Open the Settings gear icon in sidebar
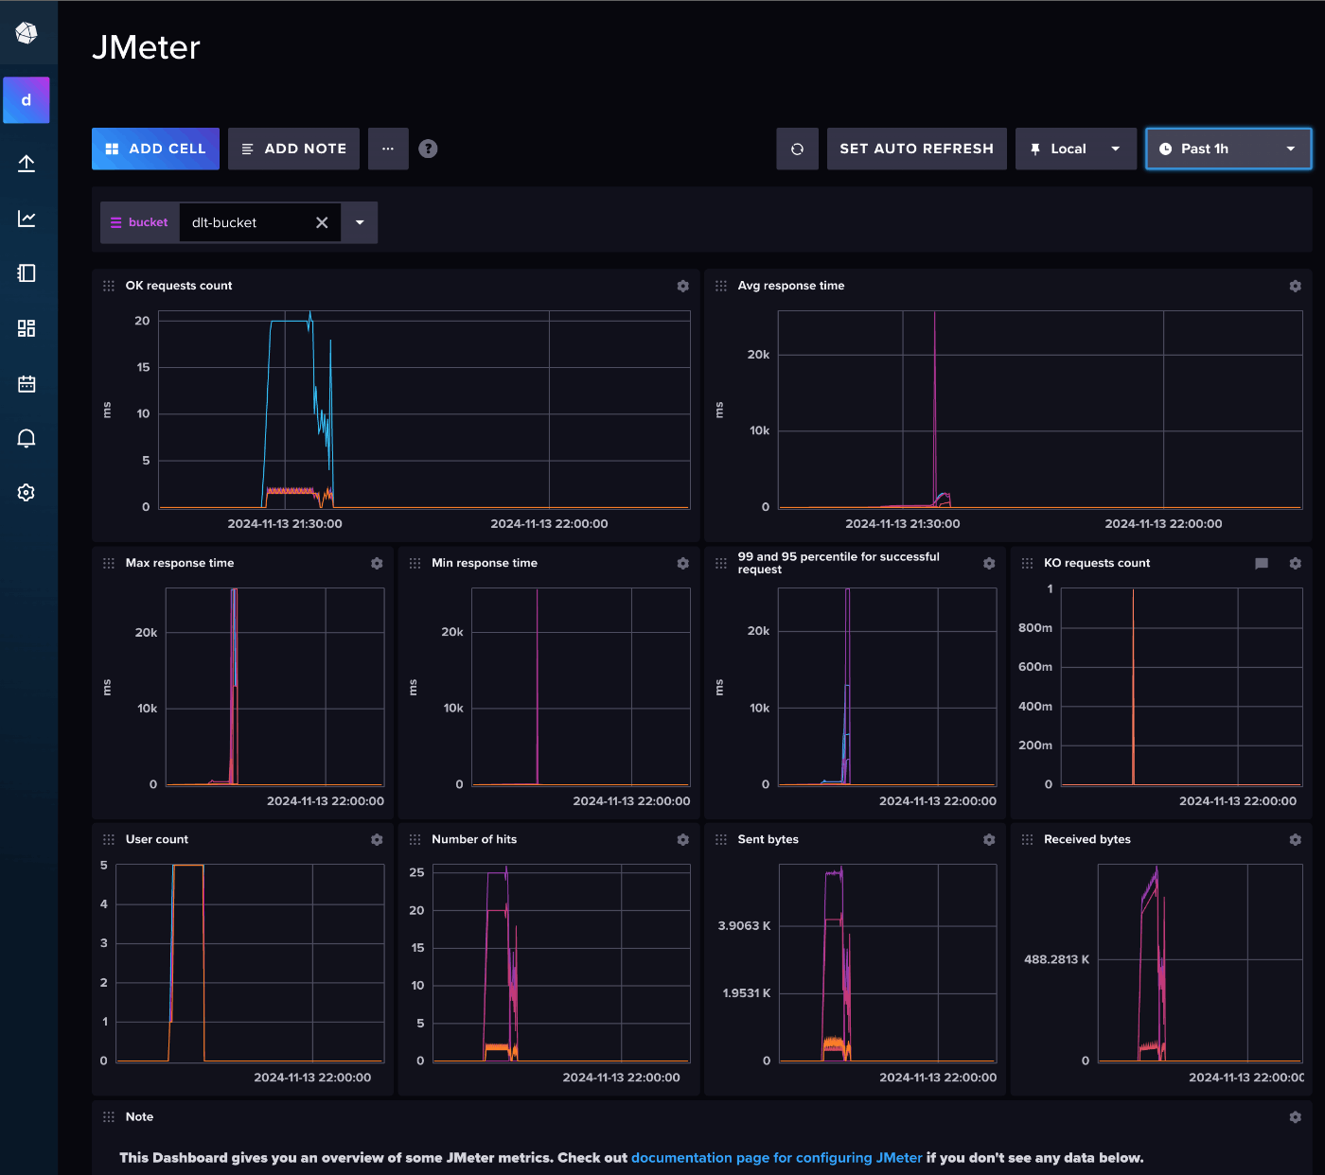Screen dimensions: 1325x1175 (26, 493)
